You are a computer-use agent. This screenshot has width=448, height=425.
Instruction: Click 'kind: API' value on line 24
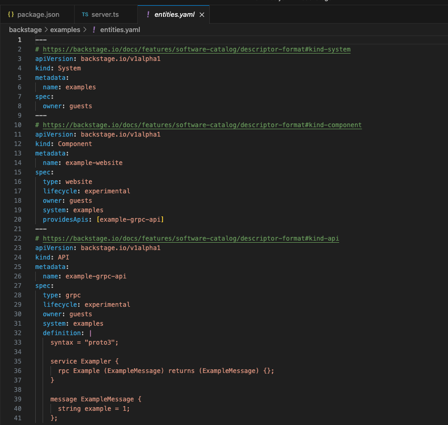coord(63,257)
